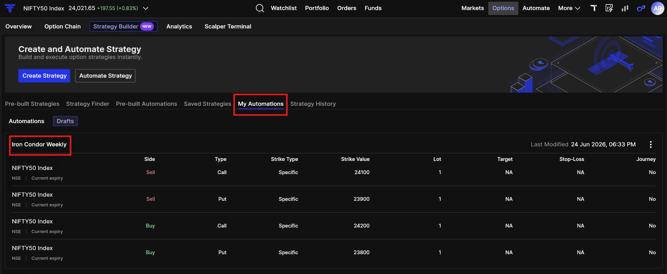Click the Buy label in the 23800 Put row
This screenshot has width=667, height=274.
click(x=150, y=252)
